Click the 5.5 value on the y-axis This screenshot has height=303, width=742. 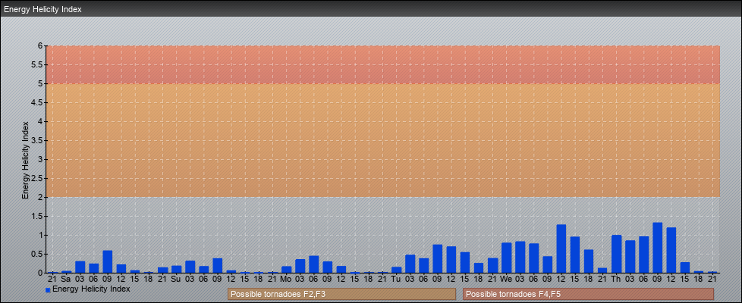[x=38, y=64]
